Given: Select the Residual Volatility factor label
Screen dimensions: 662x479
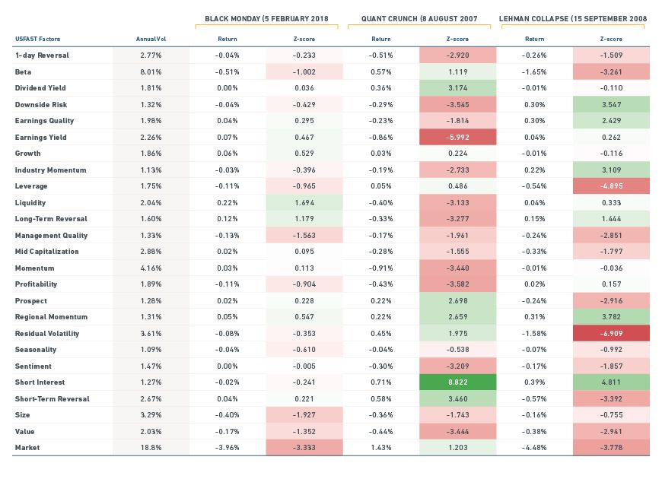Looking at the screenshot, I should pyautogui.click(x=46, y=333).
